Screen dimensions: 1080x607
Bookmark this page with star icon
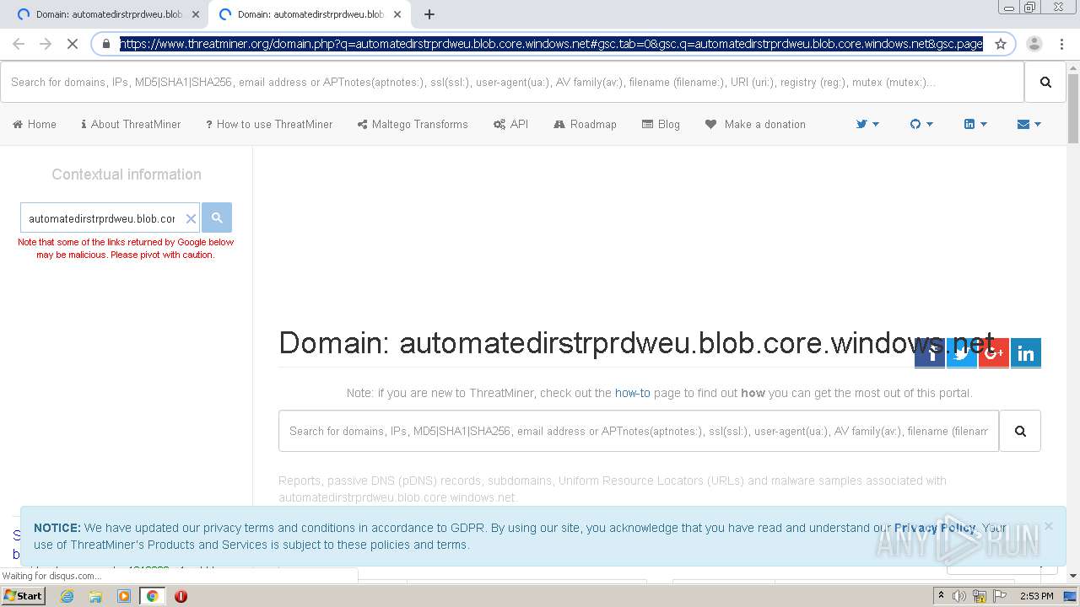(x=1001, y=44)
